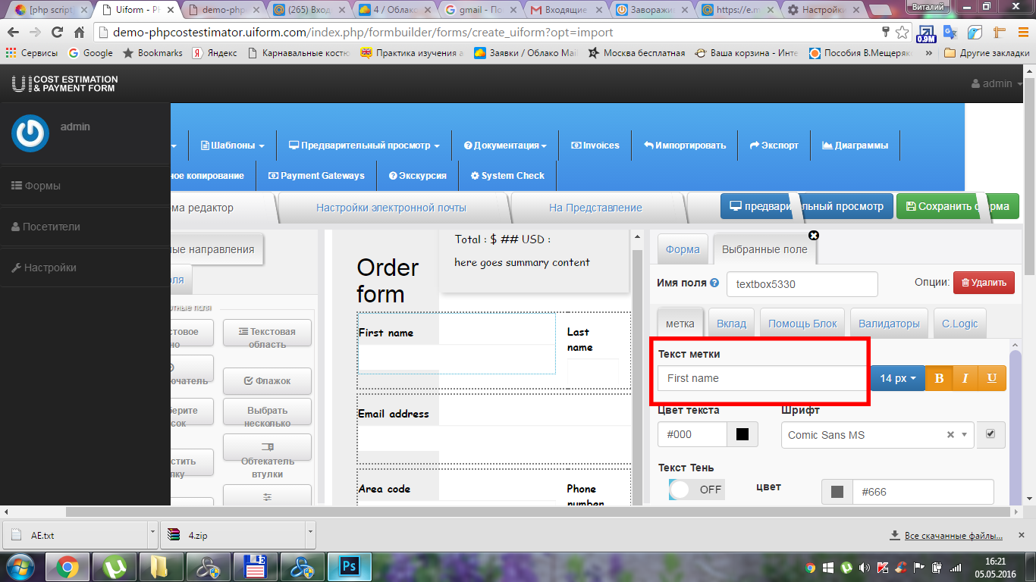The image size is (1036, 582).
Task: Apply underline to label text
Action: tap(992, 378)
